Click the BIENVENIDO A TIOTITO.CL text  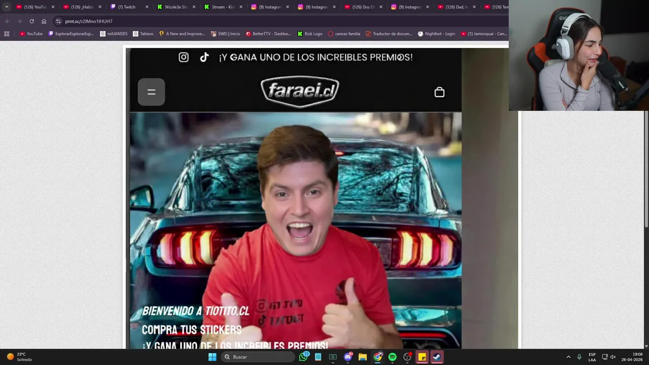[x=196, y=311]
